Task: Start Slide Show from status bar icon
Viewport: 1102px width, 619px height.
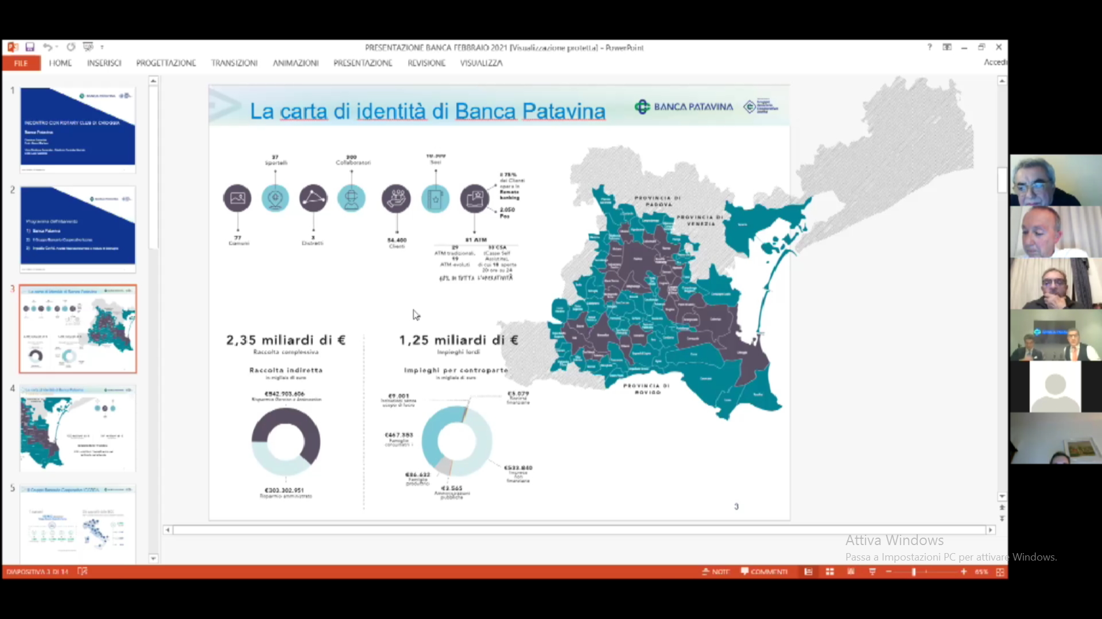Action: [x=872, y=572]
